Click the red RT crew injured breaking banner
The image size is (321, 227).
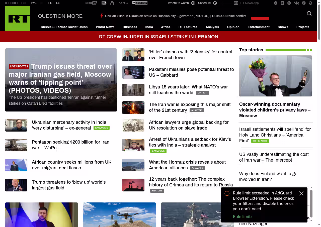[158, 37]
